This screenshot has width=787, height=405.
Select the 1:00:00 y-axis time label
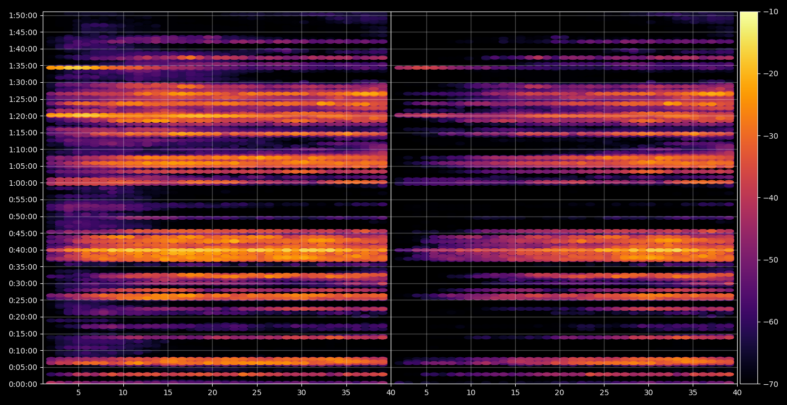point(24,183)
